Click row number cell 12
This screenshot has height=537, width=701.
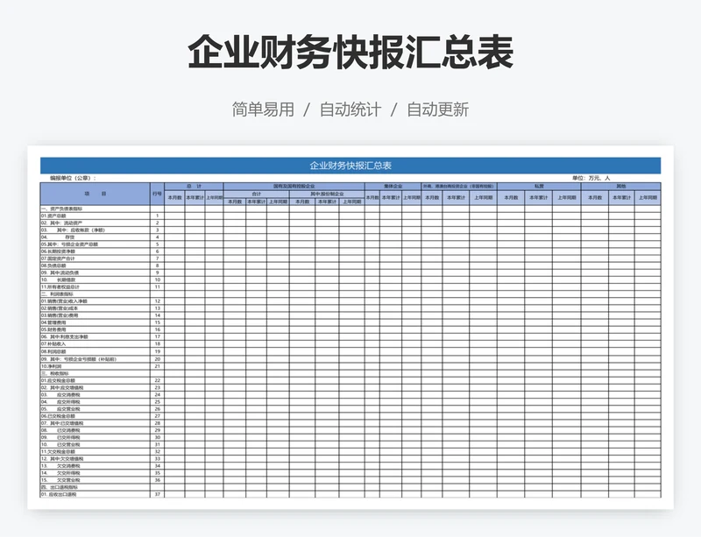coord(158,301)
